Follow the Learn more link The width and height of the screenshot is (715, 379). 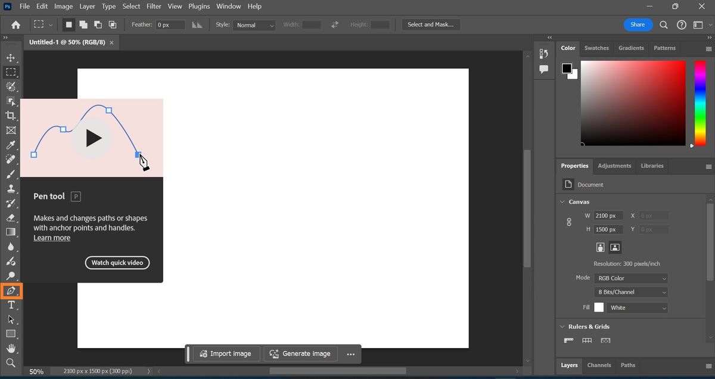(x=52, y=238)
